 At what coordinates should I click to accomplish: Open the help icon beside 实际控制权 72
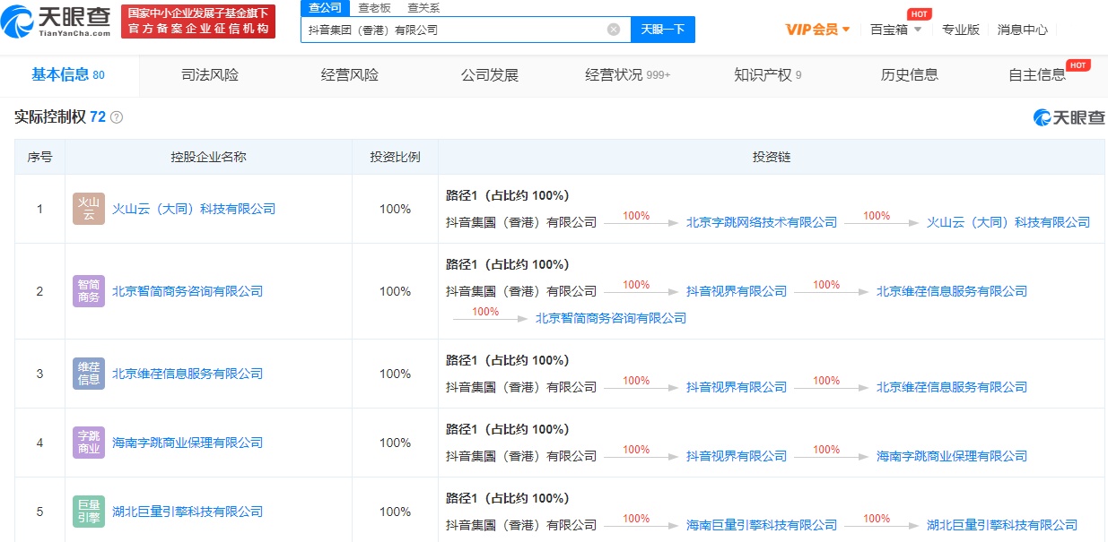[117, 117]
